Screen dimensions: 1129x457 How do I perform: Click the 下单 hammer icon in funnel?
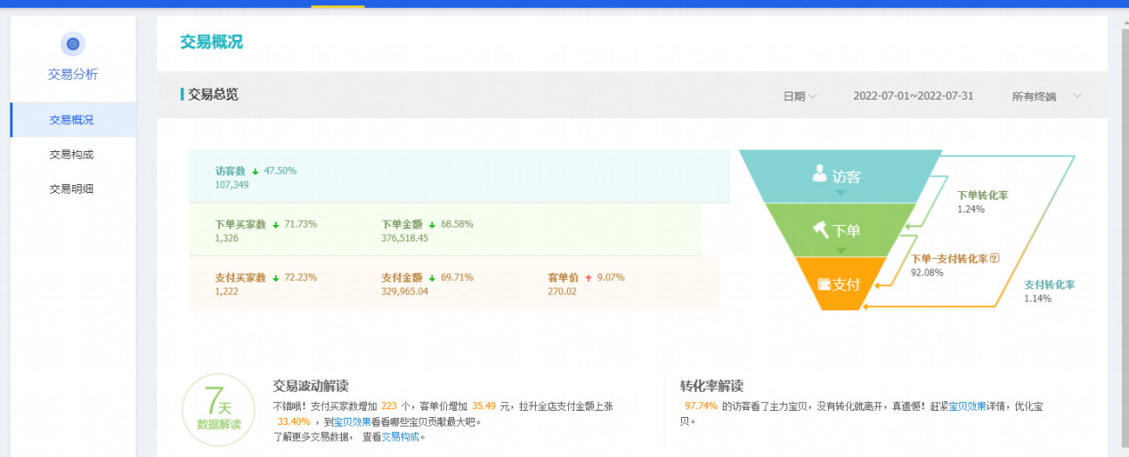click(820, 229)
